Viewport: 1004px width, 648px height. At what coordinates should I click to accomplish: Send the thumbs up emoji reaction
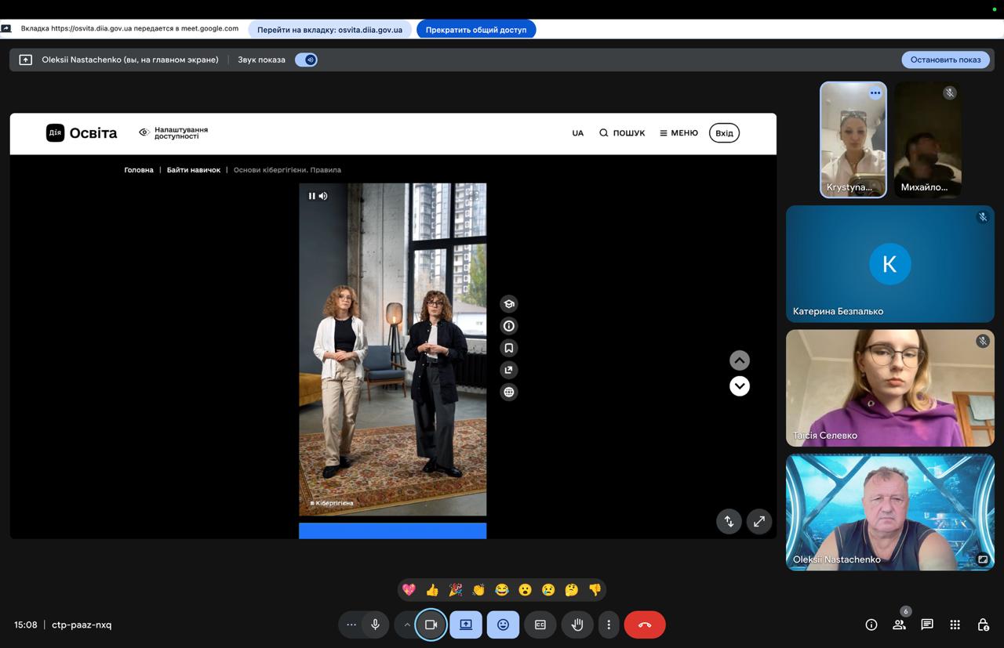pyautogui.click(x=432, y=590)
